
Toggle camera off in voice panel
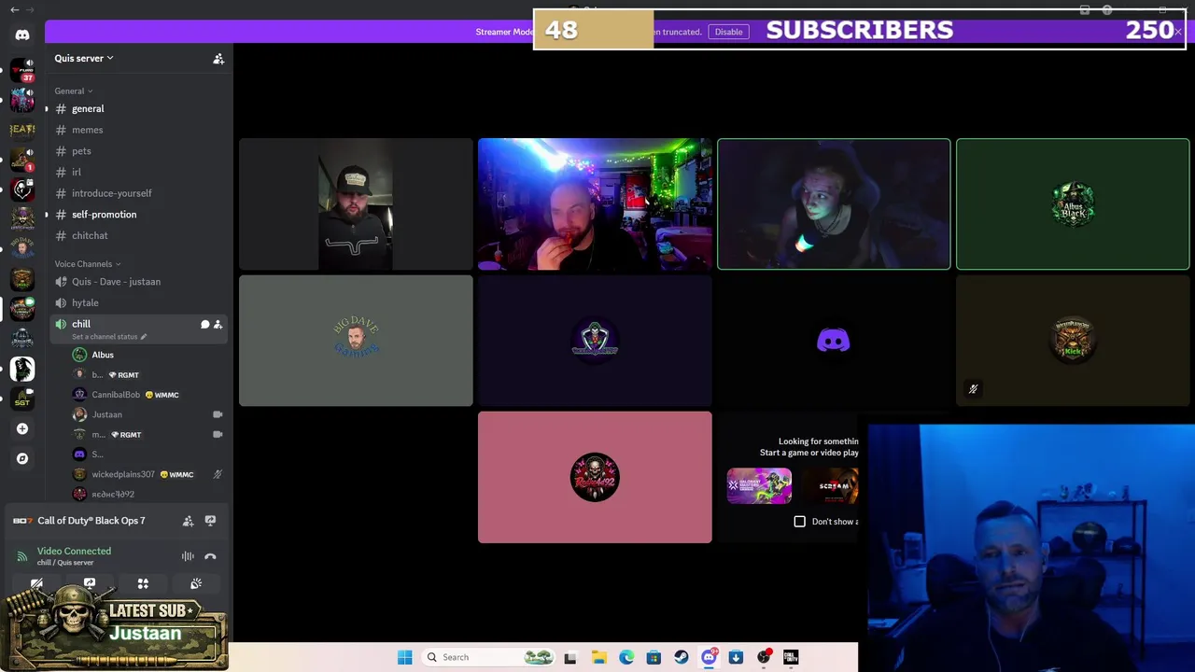pyautogui.click(x=36, y=583)
